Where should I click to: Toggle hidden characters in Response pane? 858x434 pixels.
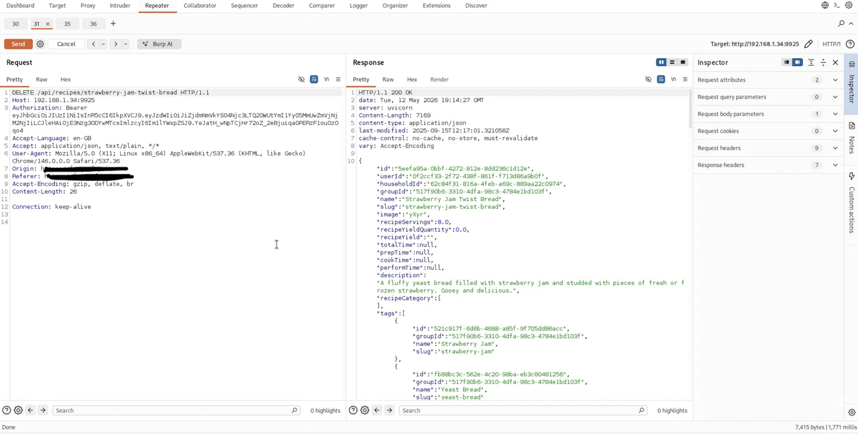coord(648,79)
